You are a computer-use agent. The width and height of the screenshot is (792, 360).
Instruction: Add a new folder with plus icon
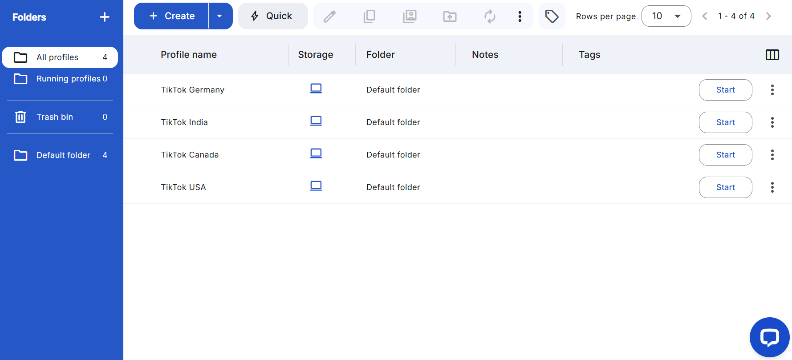(105, 17)
